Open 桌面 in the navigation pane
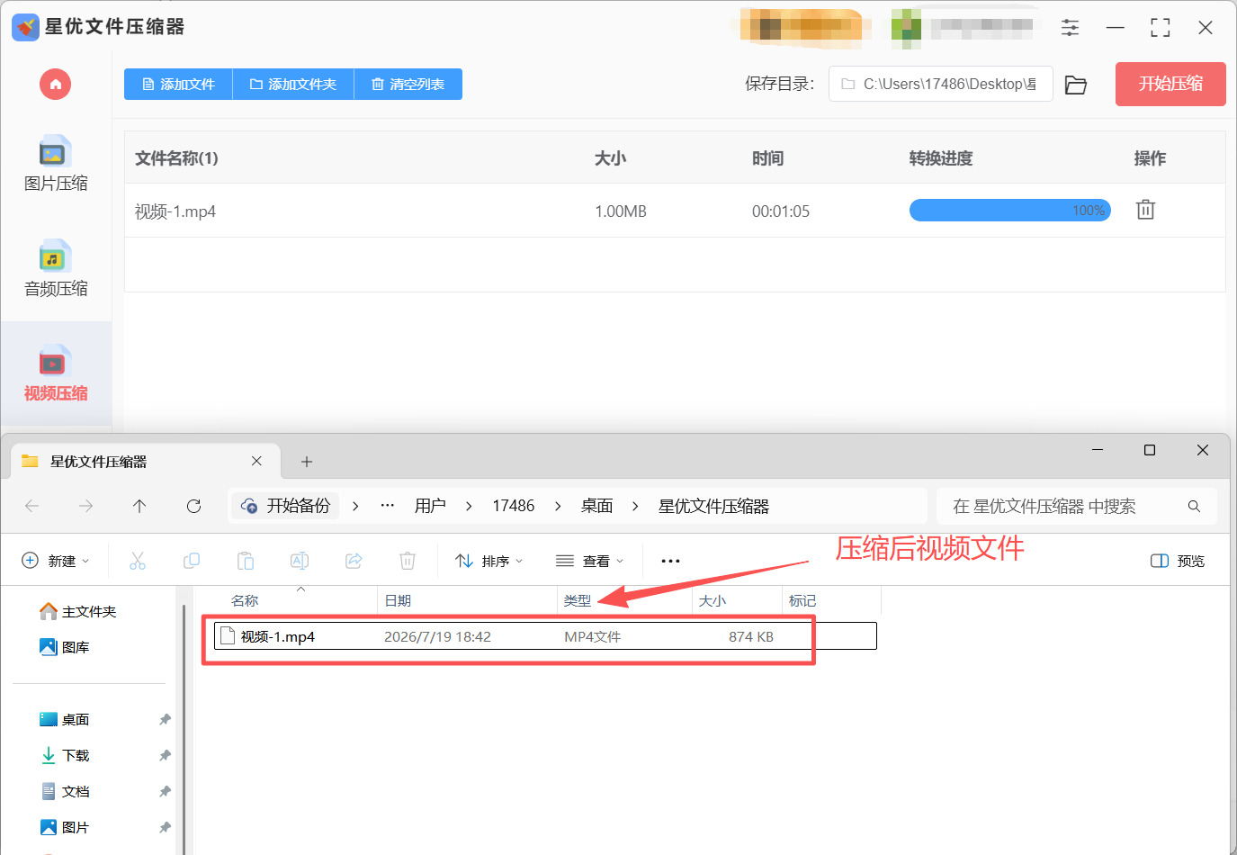 [65, 719]
